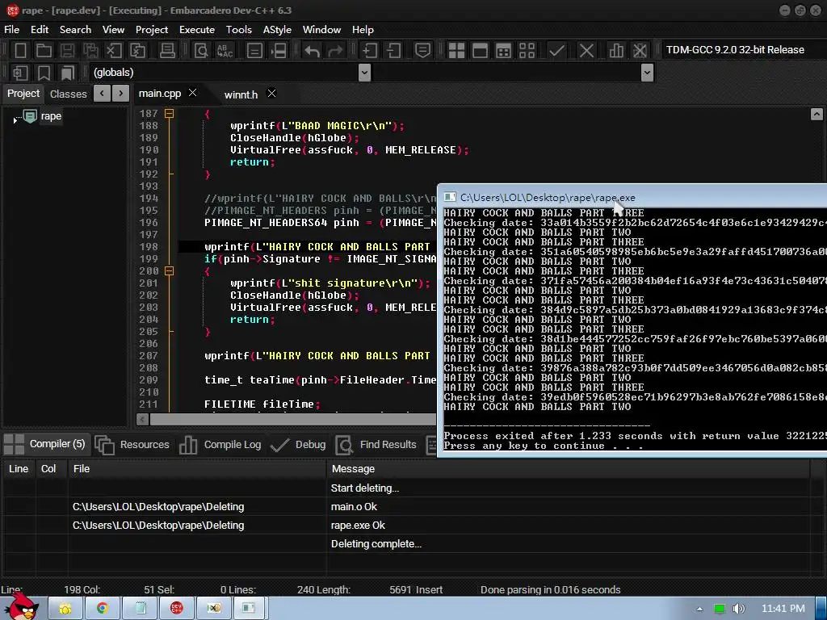Click the Toggle Bookmark icon
Image resolution: width=827 pixels, height=620 pixels.
(x=44, y=73)
